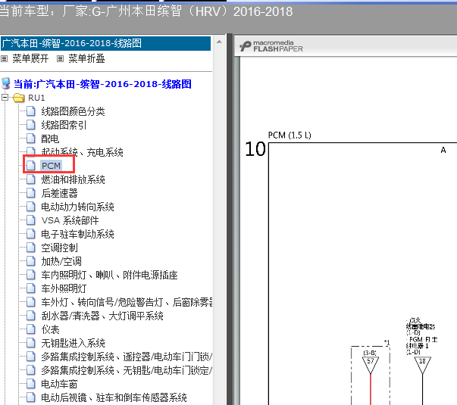Viewport: 457px width, 405px height.
Task: Open 车外灯、转向信号/危险警告灯 document
Action: pyautogui.click(x=127, y=302)
